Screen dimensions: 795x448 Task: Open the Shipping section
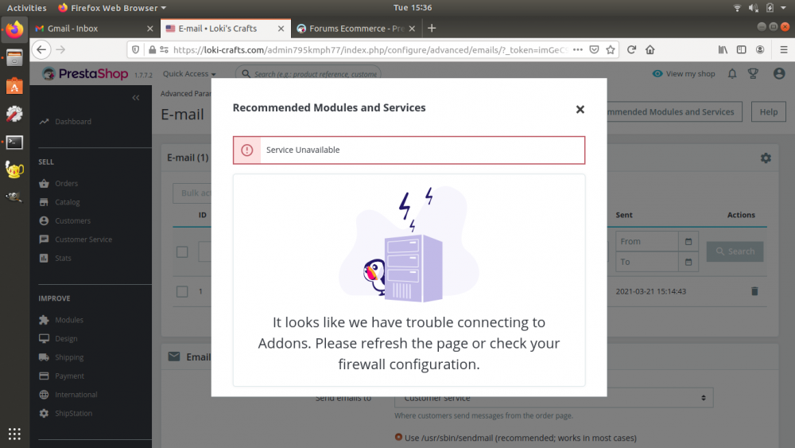tap(69, 358)
